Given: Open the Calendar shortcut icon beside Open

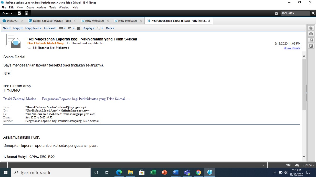Looking at the screenshot, I should click(26, 13).
